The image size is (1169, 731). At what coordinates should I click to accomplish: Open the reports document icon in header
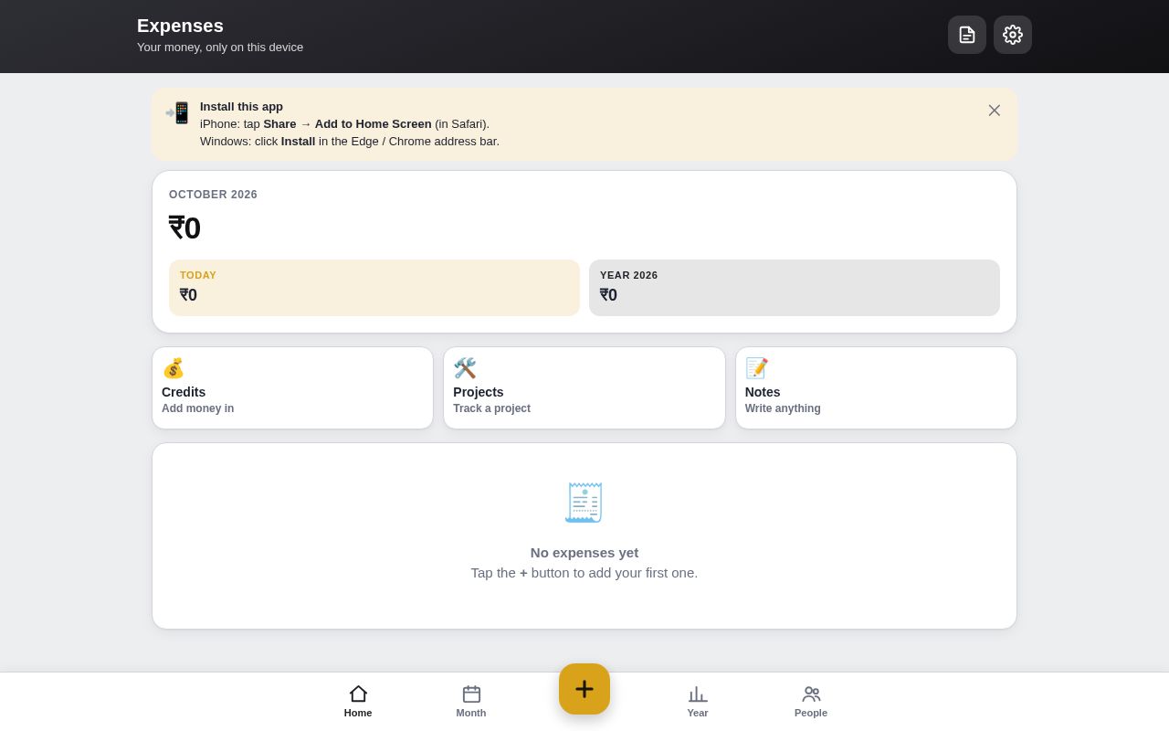point(967,35)
